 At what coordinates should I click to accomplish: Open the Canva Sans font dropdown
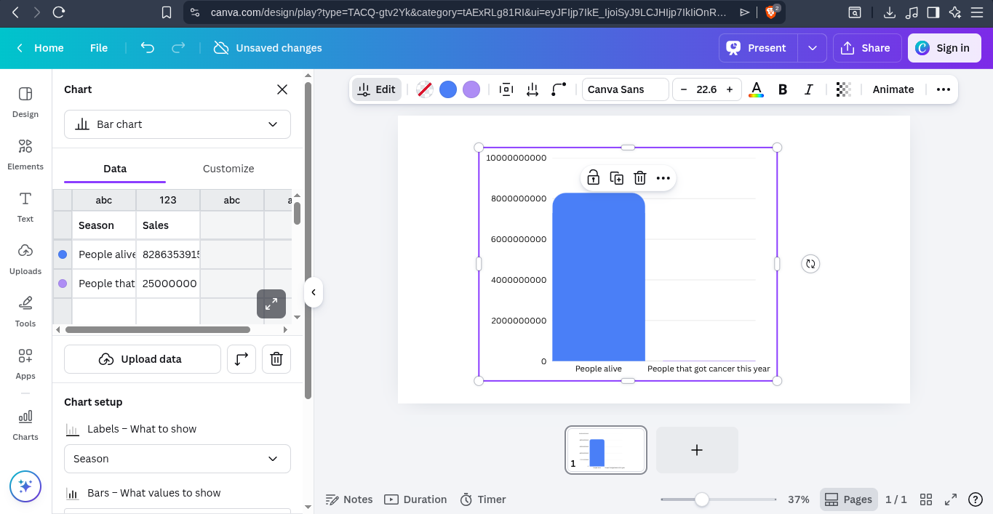tap(626, 89)
